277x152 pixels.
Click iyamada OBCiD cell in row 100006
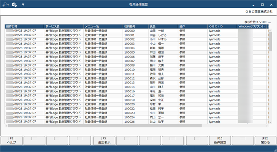[222, 57]
